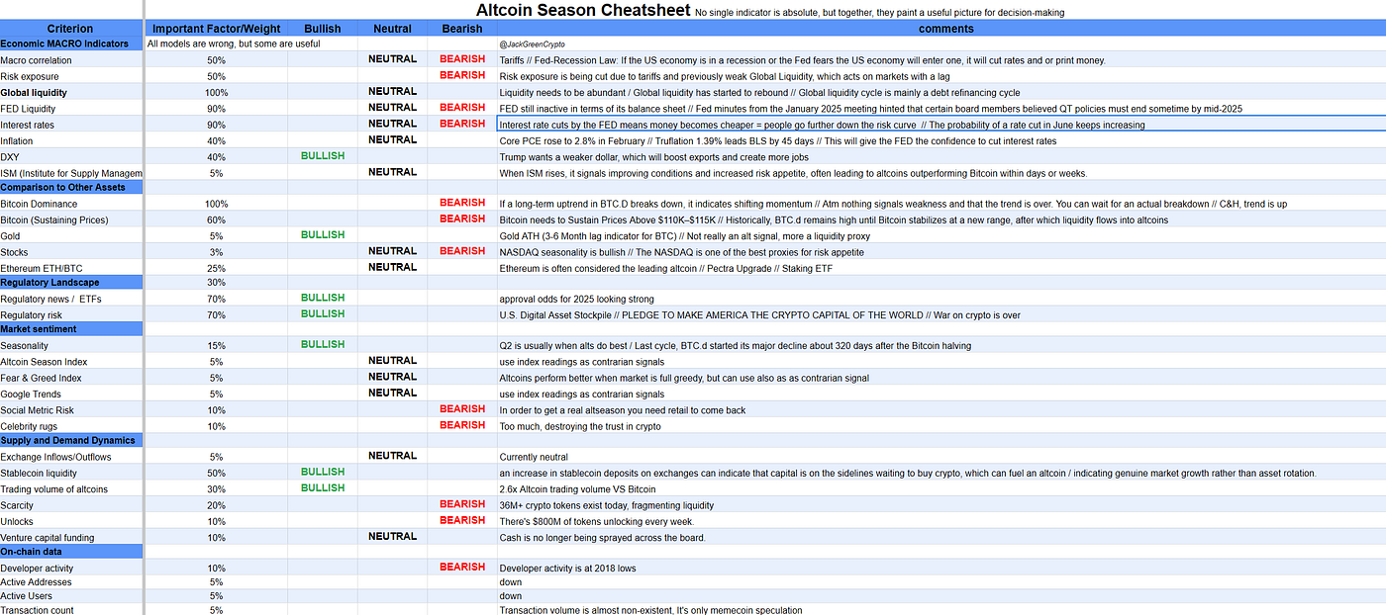This screenshot has width=1386, height=615.
Task: Click the BEARISH cell in Risk exposure row
Action: [462, 75]
